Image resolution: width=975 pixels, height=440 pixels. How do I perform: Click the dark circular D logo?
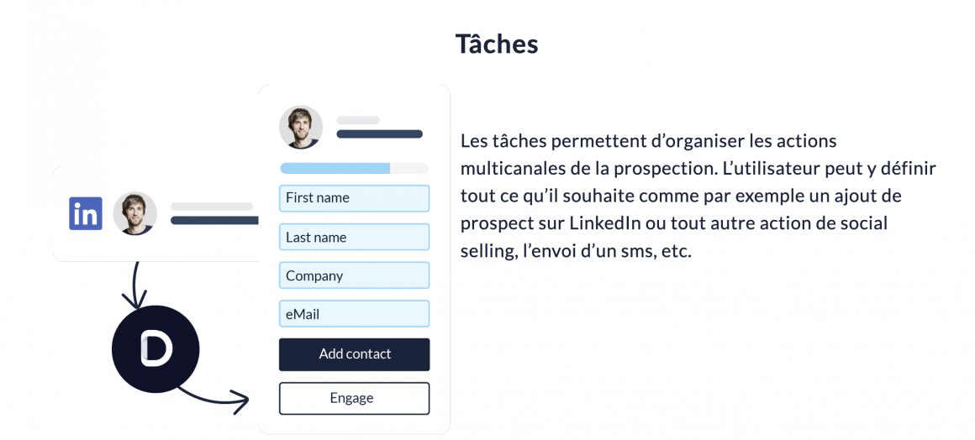pyautogui.click(x=155, y=350)
